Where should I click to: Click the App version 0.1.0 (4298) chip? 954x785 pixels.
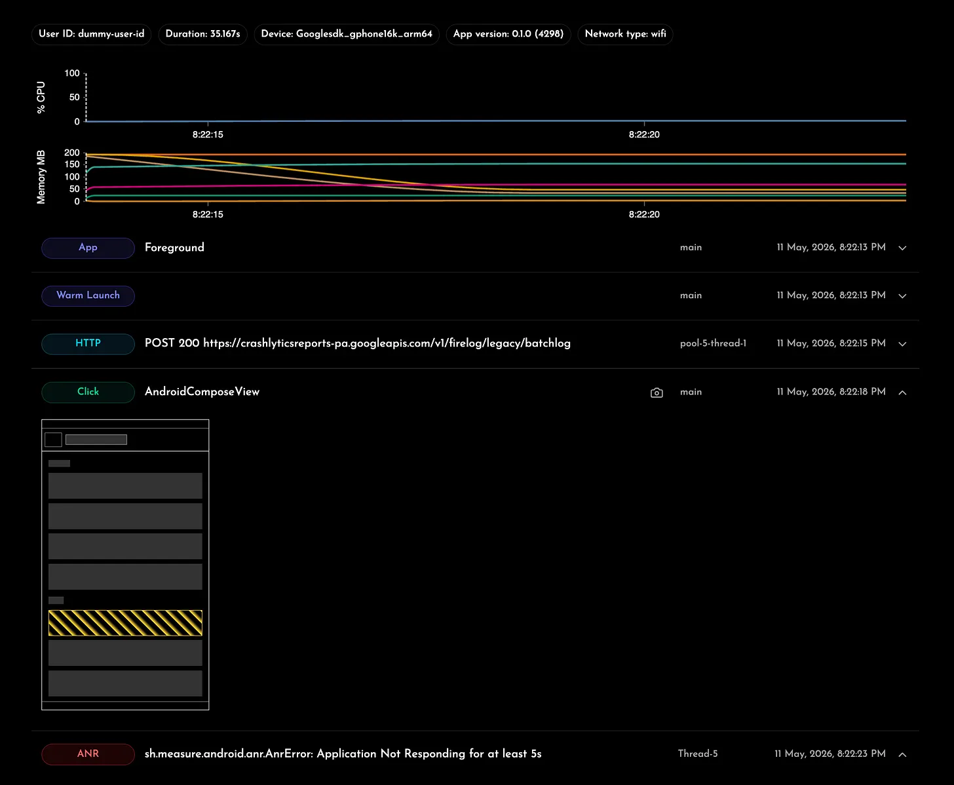pyautogui.click(x=508, y=34)
